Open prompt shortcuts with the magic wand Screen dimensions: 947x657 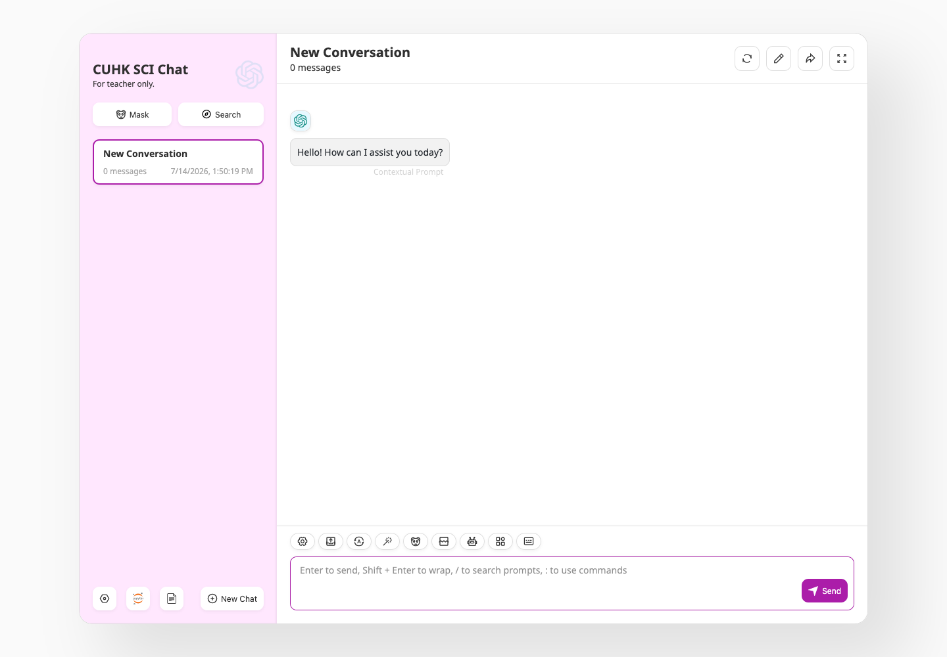[x=387, y=541]
